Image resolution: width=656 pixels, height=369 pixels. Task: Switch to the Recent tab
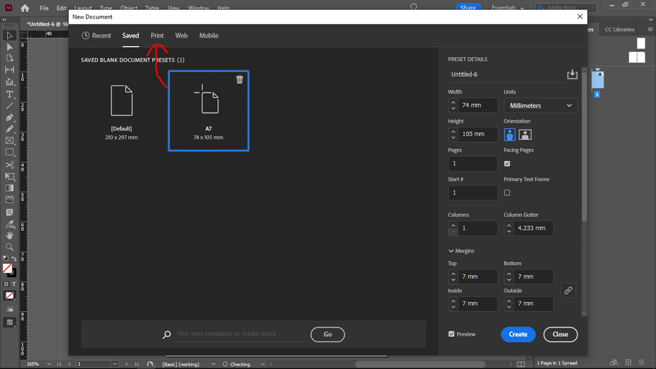coord(97,35)
